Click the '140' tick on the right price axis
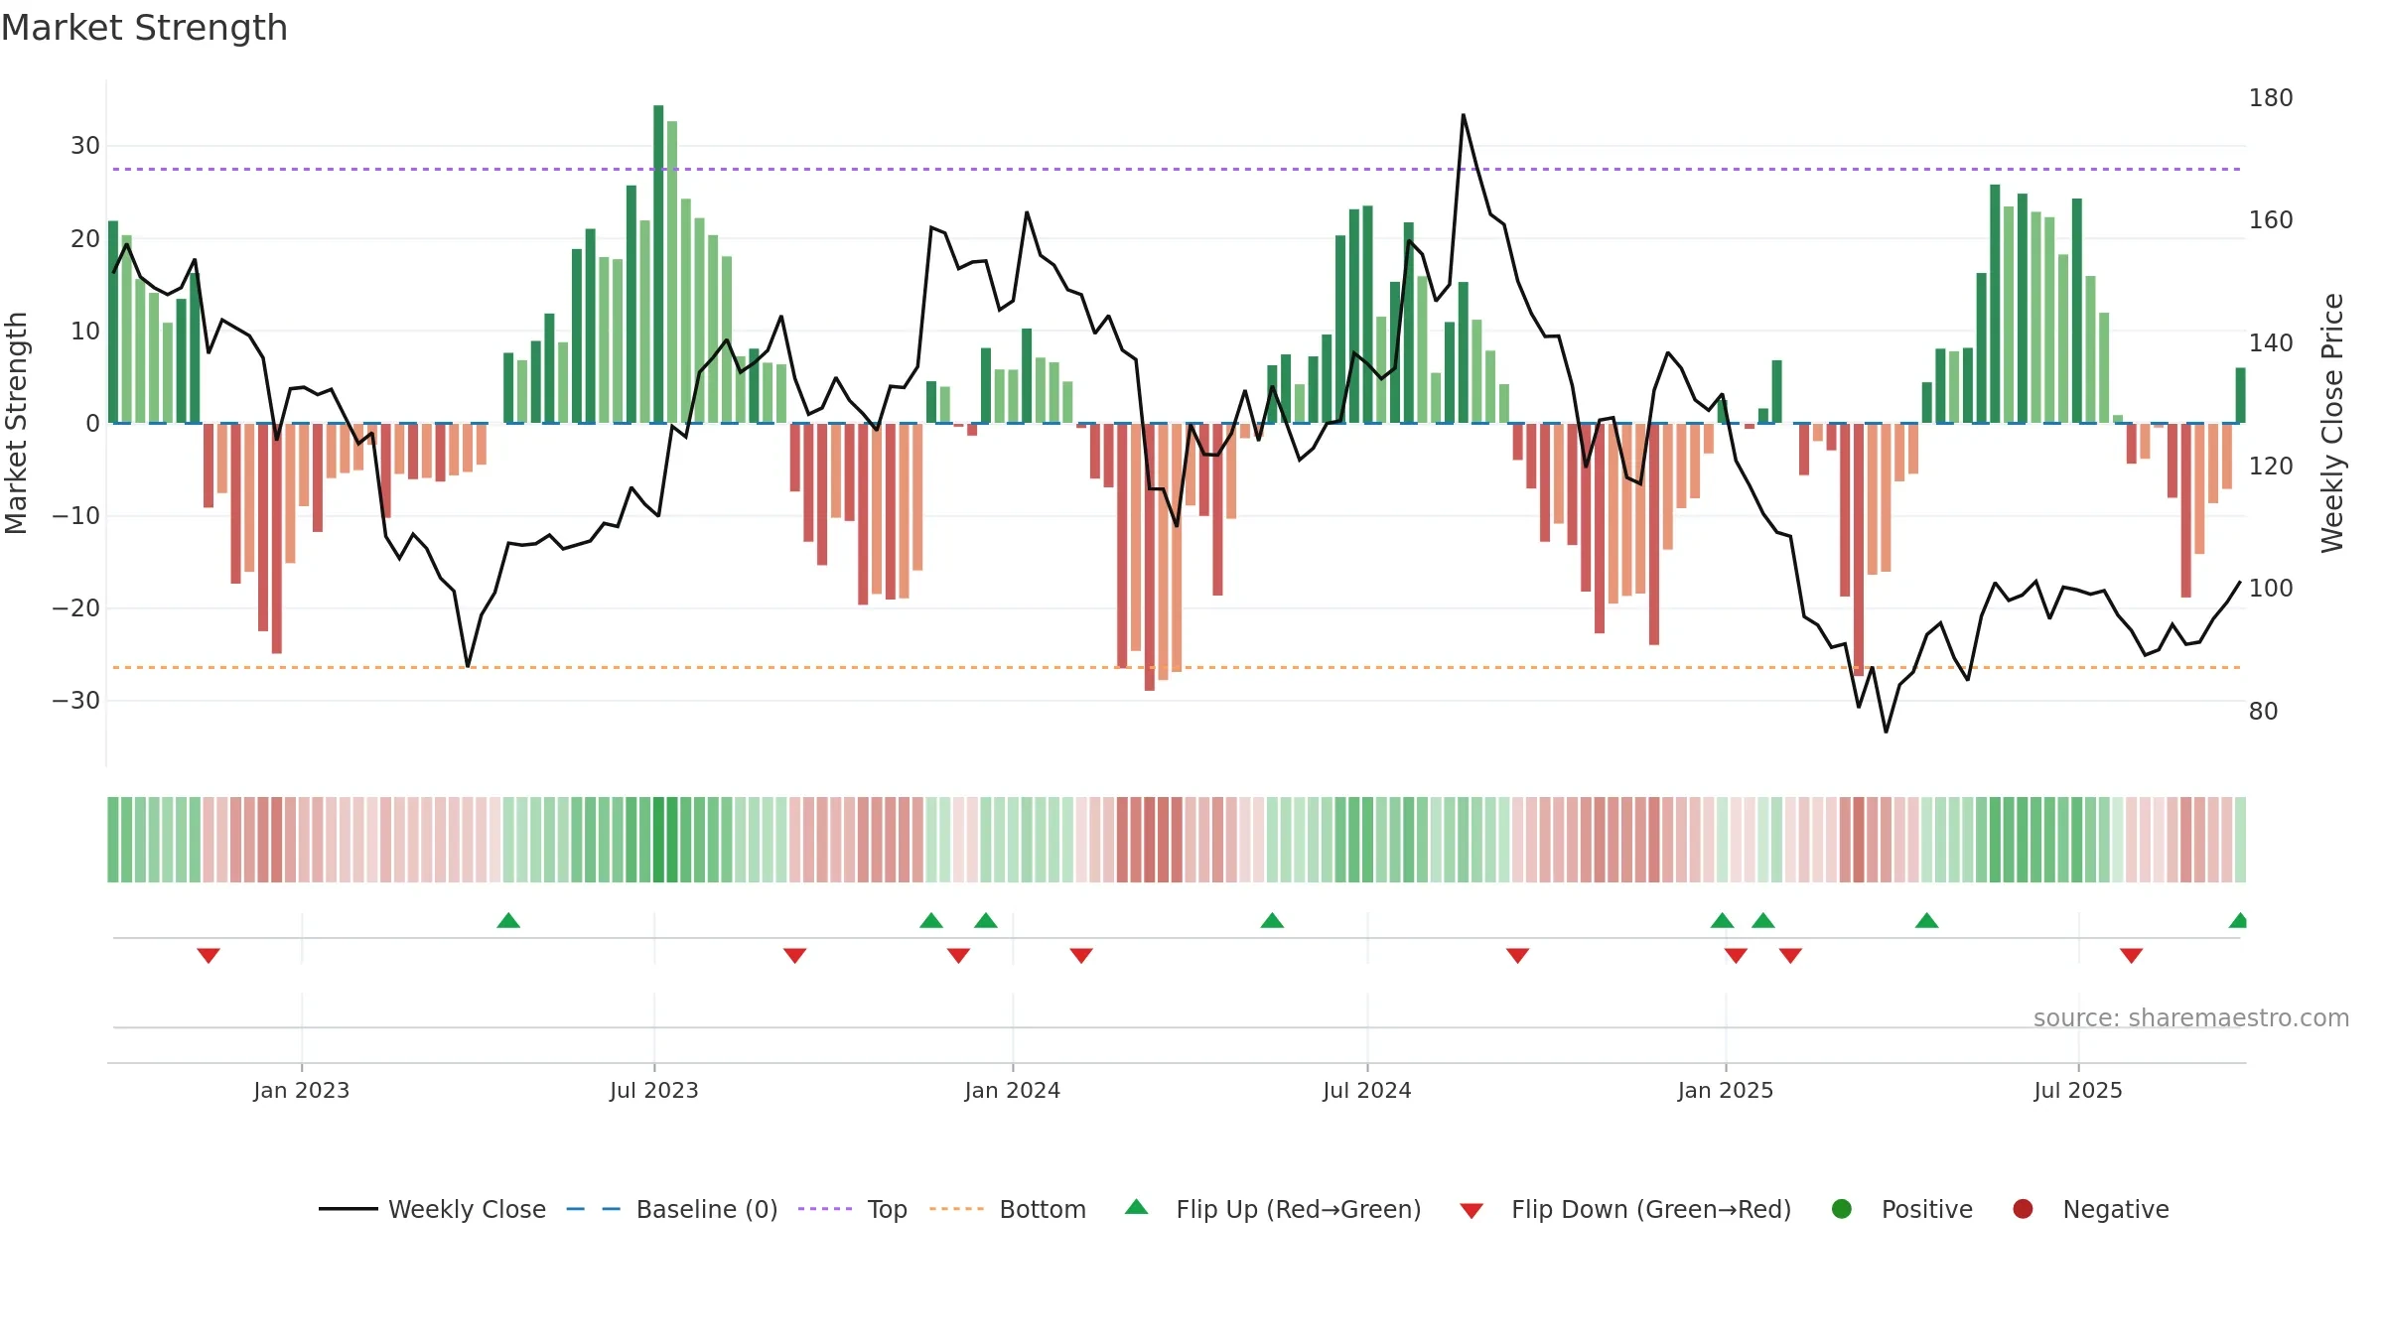This screenshot has width=2383, height=1340. pos(2271,342)
